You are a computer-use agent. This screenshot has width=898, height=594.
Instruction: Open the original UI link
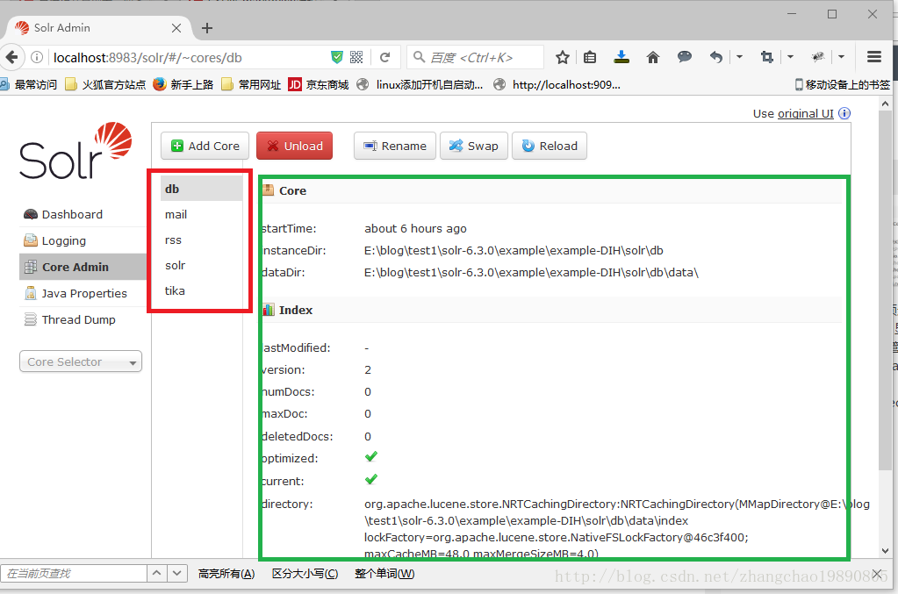pos(805,113)
